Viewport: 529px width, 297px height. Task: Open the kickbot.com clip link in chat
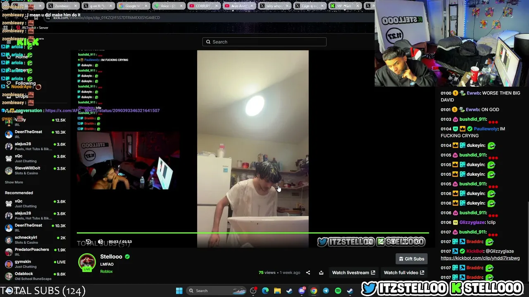pos(480,258)
